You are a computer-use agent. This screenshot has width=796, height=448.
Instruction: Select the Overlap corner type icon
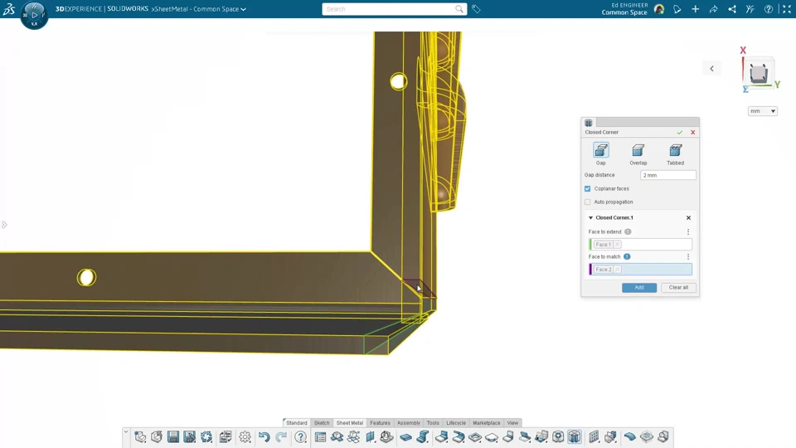coord(638,150)
